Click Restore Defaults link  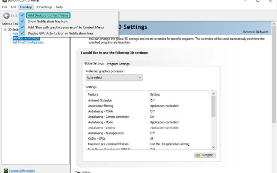point(256,32)
